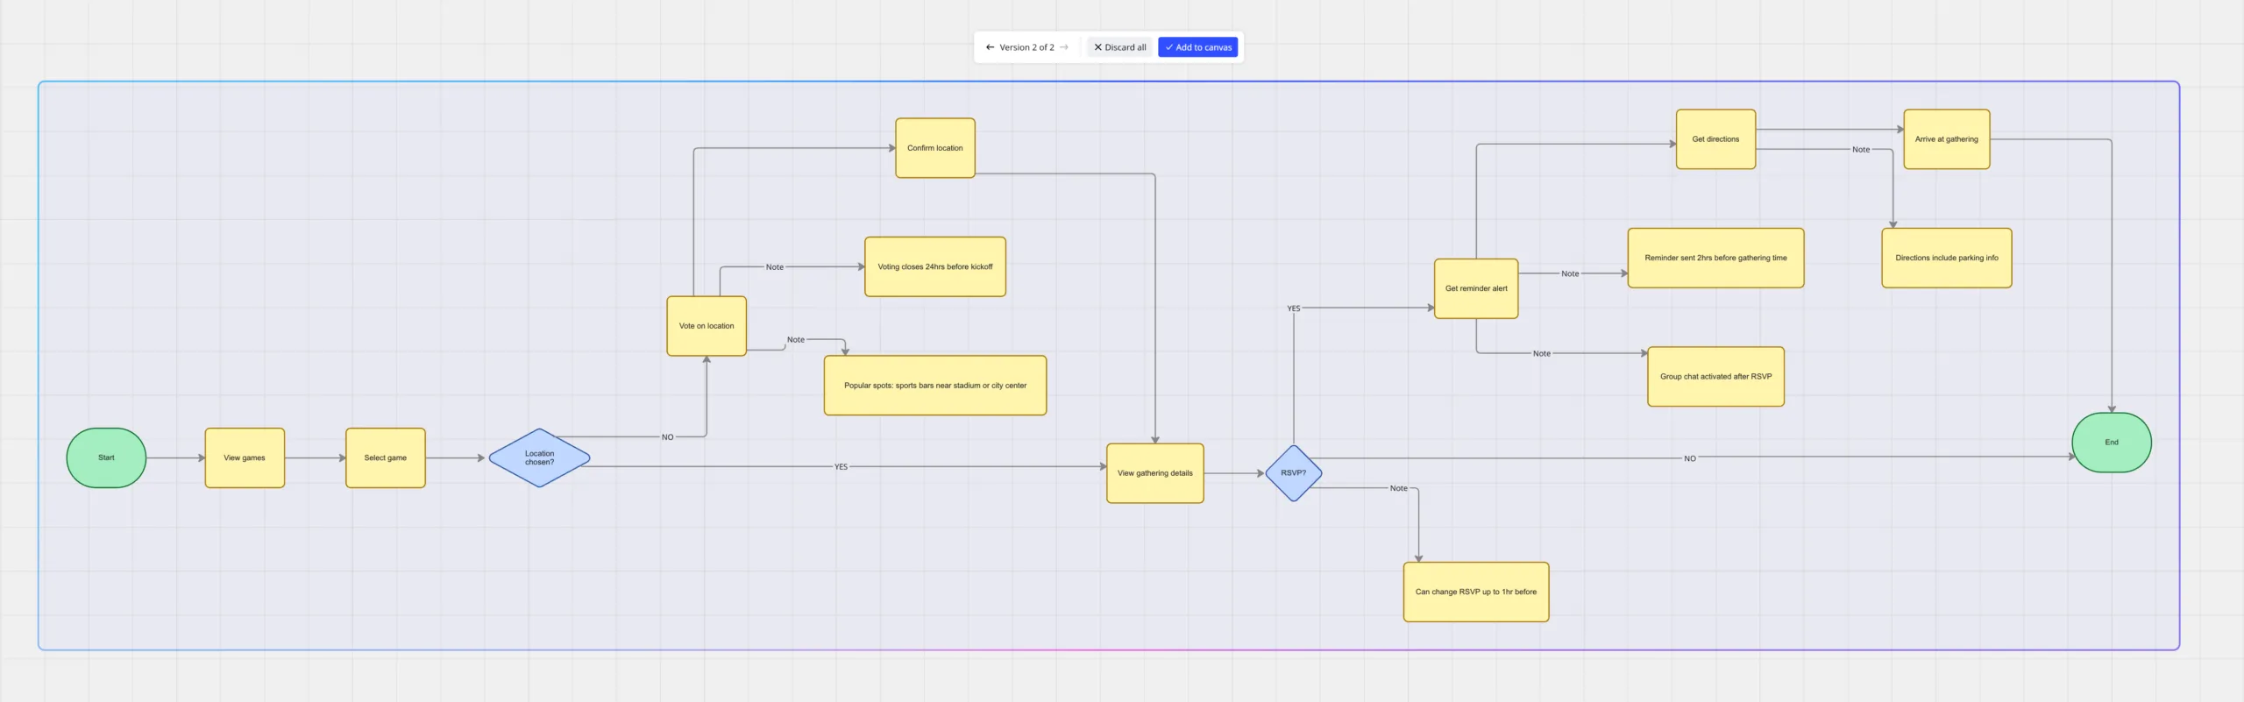Viewport: 2244px width, 702px height.
Task: Click the Voting closes 24hrs before kickoff note
Action: [934, 266]
